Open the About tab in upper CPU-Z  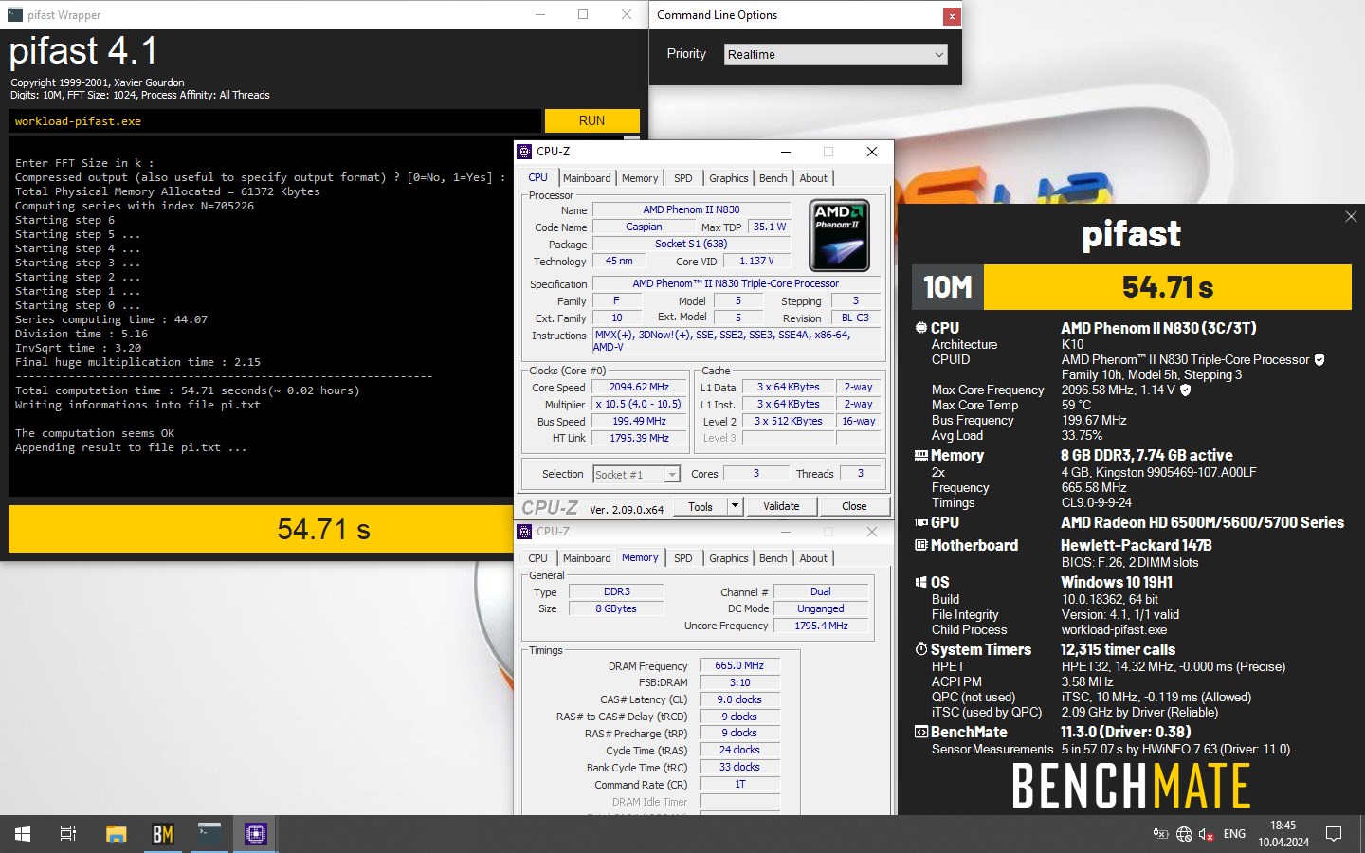tap(813, 178)
